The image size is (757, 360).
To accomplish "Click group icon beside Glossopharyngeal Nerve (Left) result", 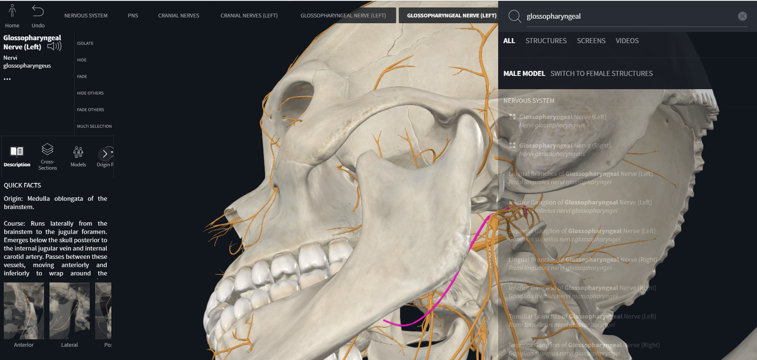I will pyautogui.click(x=512, y=117).
